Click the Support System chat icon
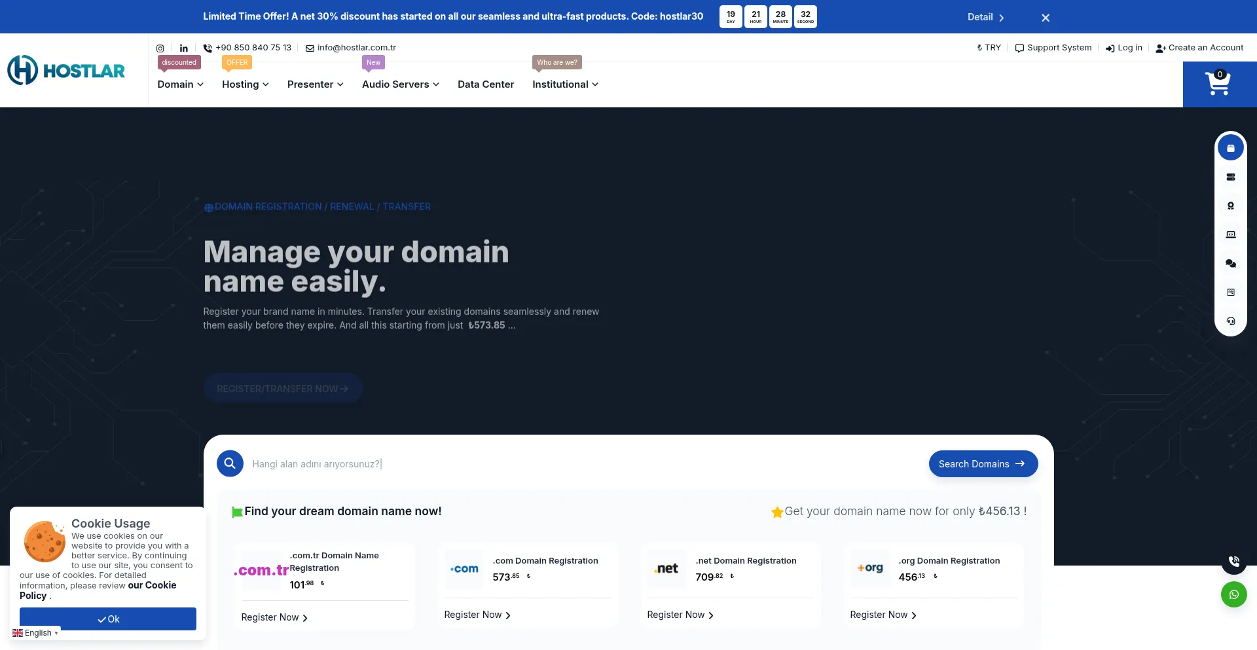The width and height of the screenshot is (1257, 650). point(1019,48)
